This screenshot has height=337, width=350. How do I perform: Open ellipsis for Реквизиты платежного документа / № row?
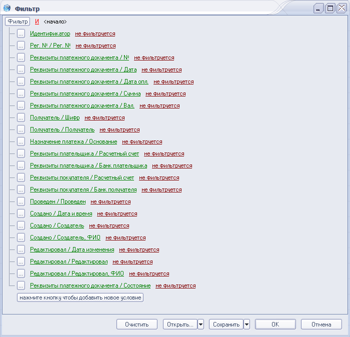coord(21,58)
